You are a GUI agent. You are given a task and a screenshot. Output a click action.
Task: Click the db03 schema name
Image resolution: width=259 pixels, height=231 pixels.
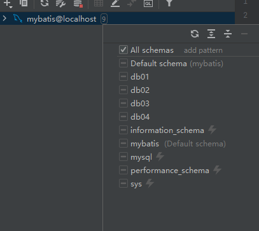point(140,103)
